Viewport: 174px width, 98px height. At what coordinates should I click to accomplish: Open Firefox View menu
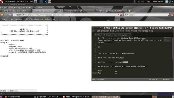(11, 8)
